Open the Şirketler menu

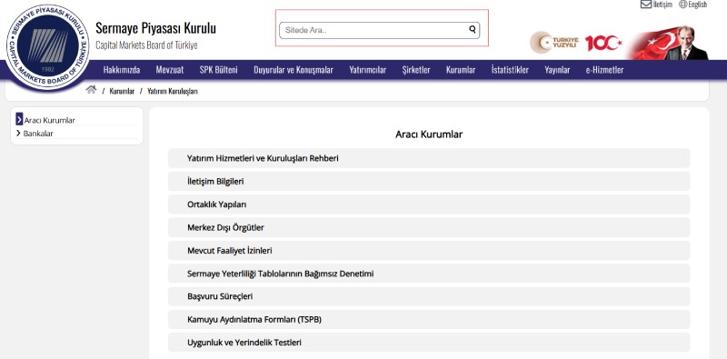(x=416, y=70)
